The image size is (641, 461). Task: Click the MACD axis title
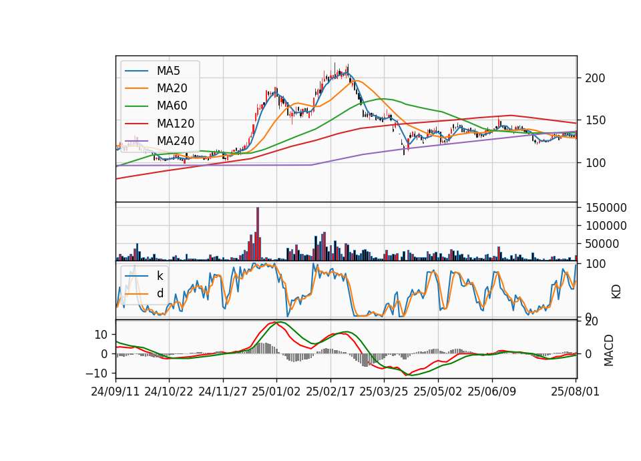pos(609,350)
